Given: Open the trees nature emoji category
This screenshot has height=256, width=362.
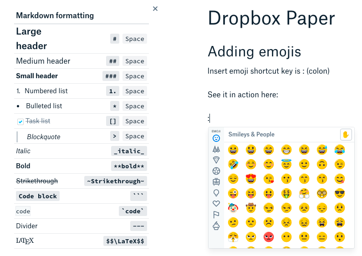Looking at the screenshot, I should click(216, 149).
